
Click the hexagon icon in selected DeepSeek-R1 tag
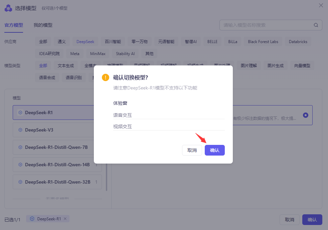pyautogui.click(x=32, y=219)
